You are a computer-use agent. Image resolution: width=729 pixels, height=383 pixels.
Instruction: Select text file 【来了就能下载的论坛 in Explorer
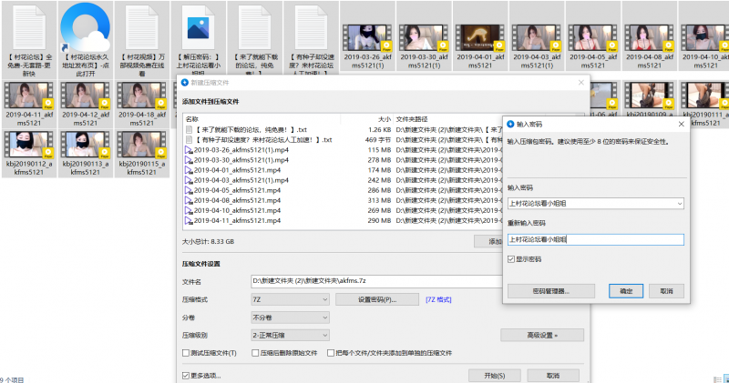point(254,28)
